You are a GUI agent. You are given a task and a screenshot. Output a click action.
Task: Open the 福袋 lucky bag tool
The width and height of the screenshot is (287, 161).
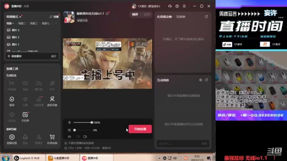click(x=12, y=101)
